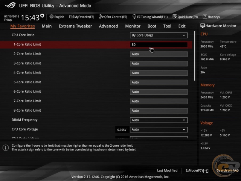Click the settings gear next to the clock
The width and height of the screenshot is (241, 181).
tap(42, 15)
